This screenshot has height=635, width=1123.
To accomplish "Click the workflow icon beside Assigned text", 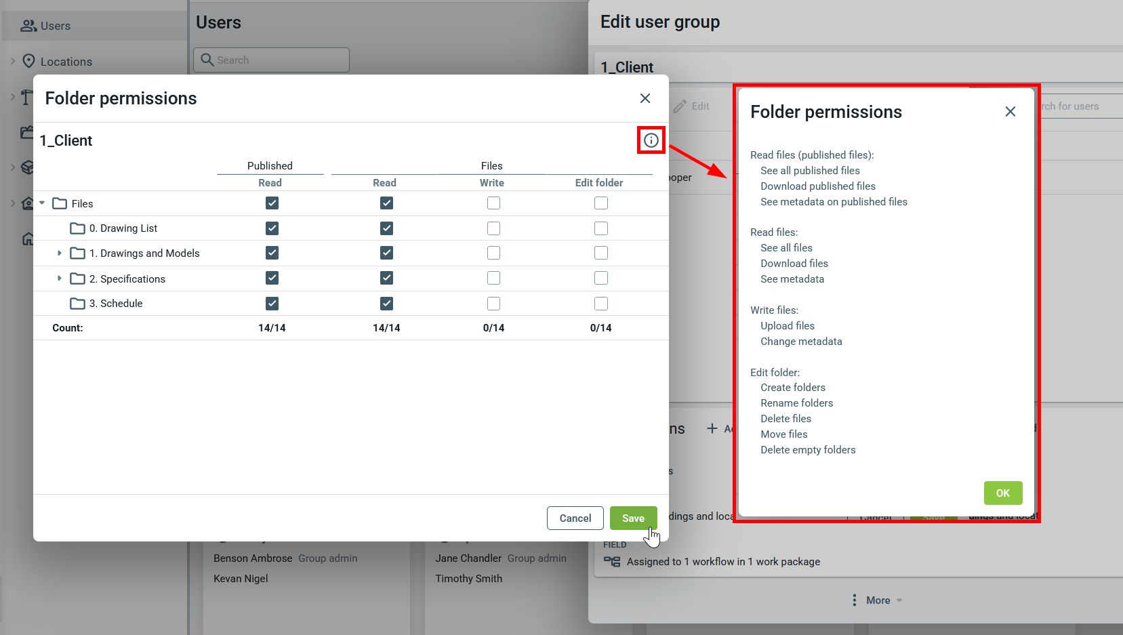I will click(612, 562).
